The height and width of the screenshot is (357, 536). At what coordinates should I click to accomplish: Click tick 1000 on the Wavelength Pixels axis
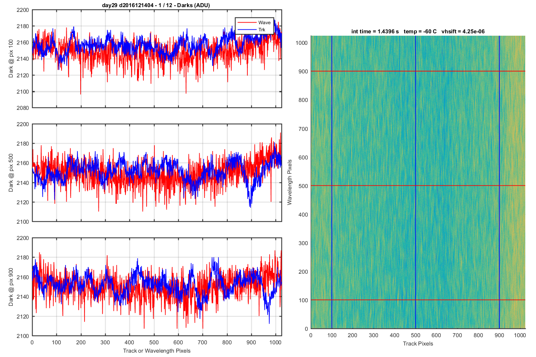point(302,43)
